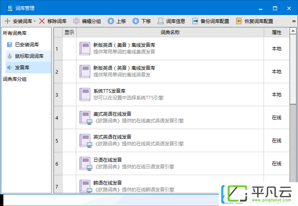Click the book icon of 韩语在线发音
Viewport: 298px width, 206px height.
85,186
